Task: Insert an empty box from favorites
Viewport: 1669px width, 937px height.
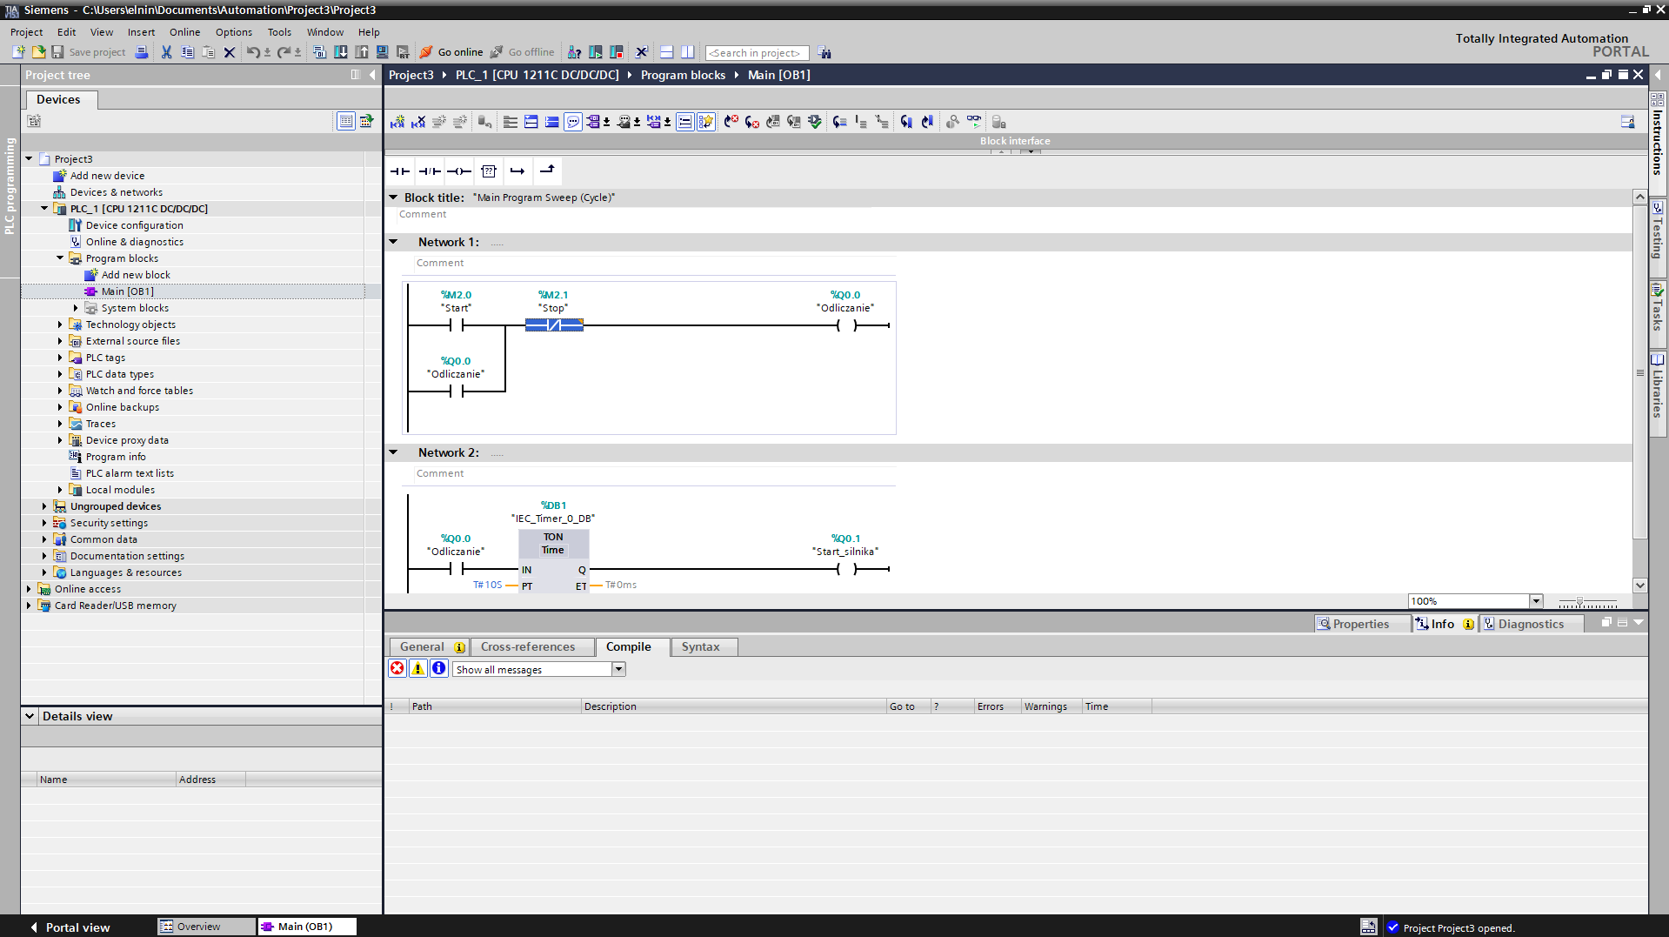Action: (489, 171)
